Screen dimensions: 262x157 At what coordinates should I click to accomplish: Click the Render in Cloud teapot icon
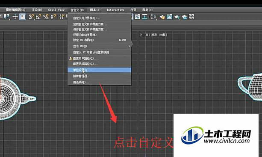tap(184, 17)
